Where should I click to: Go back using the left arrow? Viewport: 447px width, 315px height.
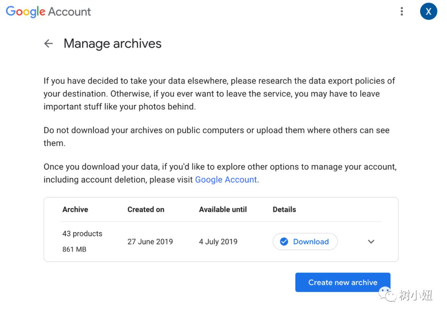tap(48, 43)
